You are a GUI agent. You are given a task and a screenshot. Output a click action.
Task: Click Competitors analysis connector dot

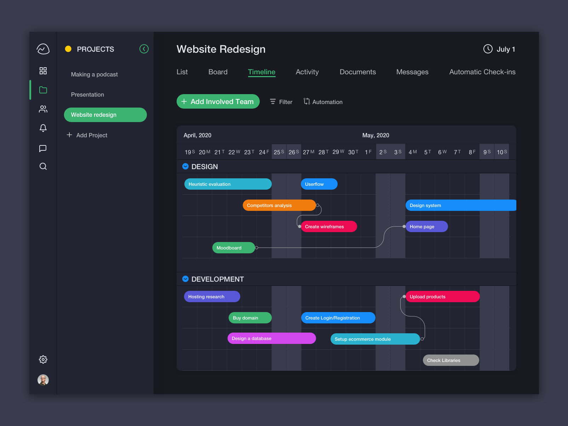317,205
